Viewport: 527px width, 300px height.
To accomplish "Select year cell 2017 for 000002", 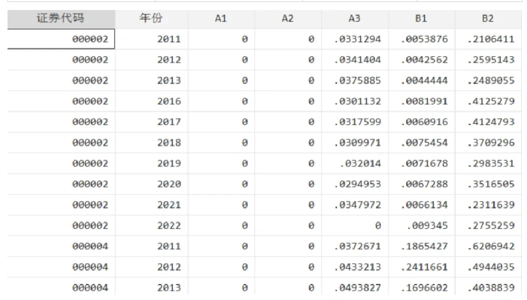I will click(x=151, y=122).
